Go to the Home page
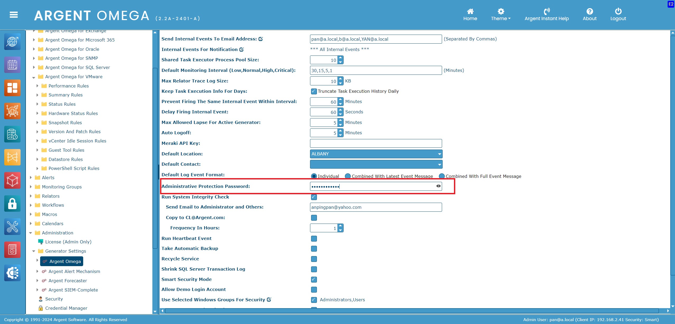675x324 pixels. coord(470,15)
